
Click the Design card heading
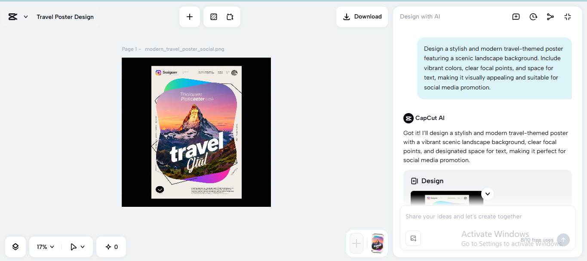(432, 181)
